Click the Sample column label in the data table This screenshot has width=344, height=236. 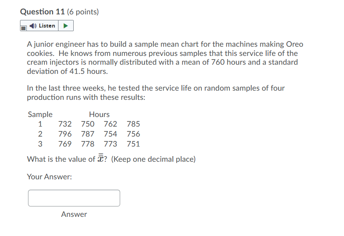(x=40, y=114)
